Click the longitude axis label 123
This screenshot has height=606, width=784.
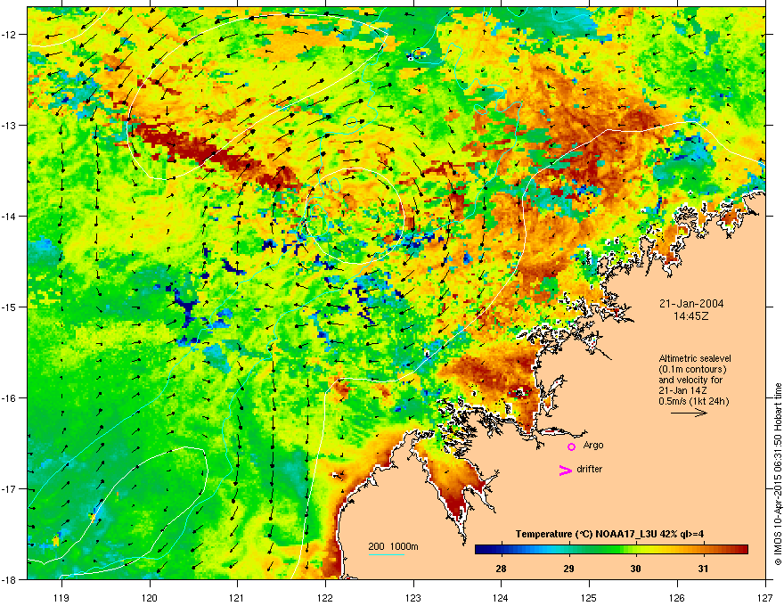click(x=413, y=597)
